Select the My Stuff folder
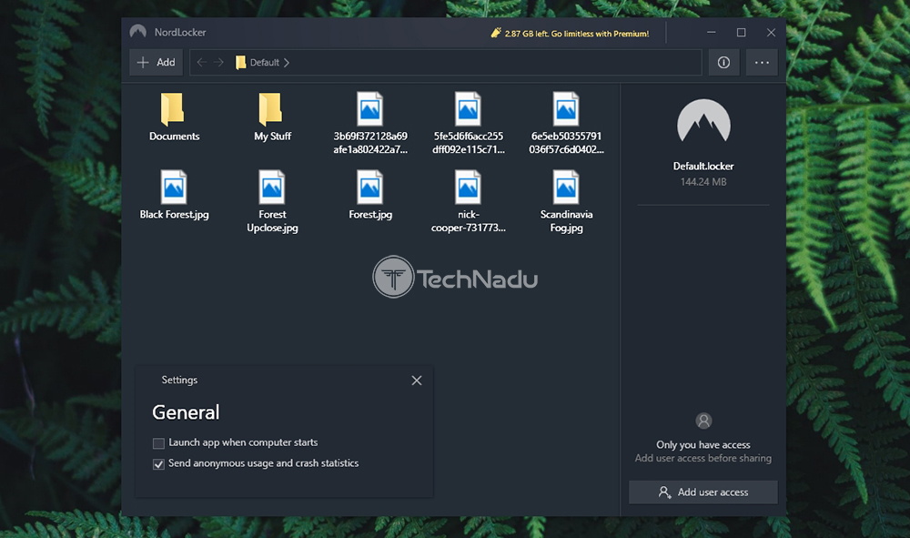 [271, 117]
